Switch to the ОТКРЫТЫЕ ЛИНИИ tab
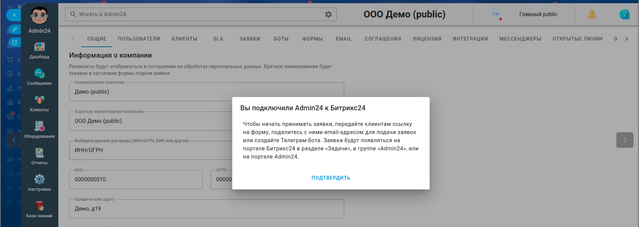 [x=577, y=39]
